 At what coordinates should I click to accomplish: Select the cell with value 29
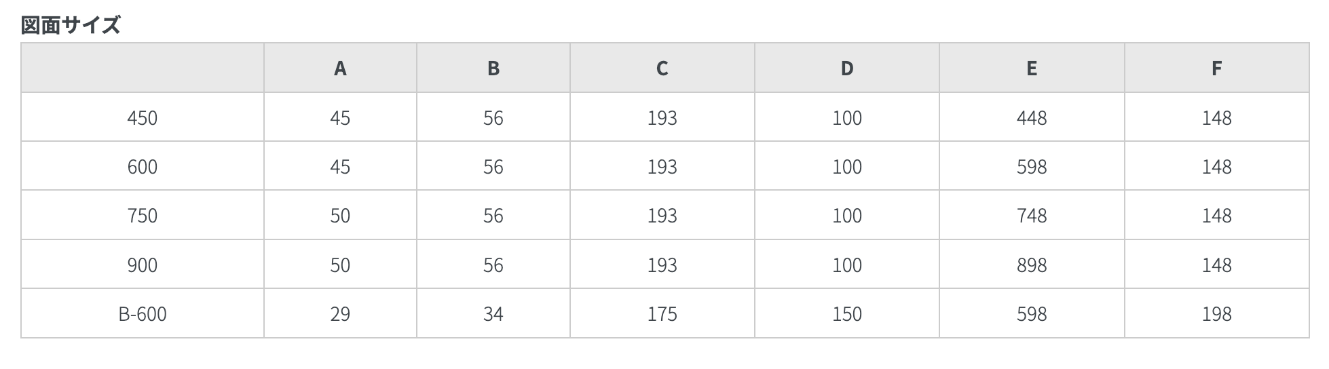(x=340, y=314)
